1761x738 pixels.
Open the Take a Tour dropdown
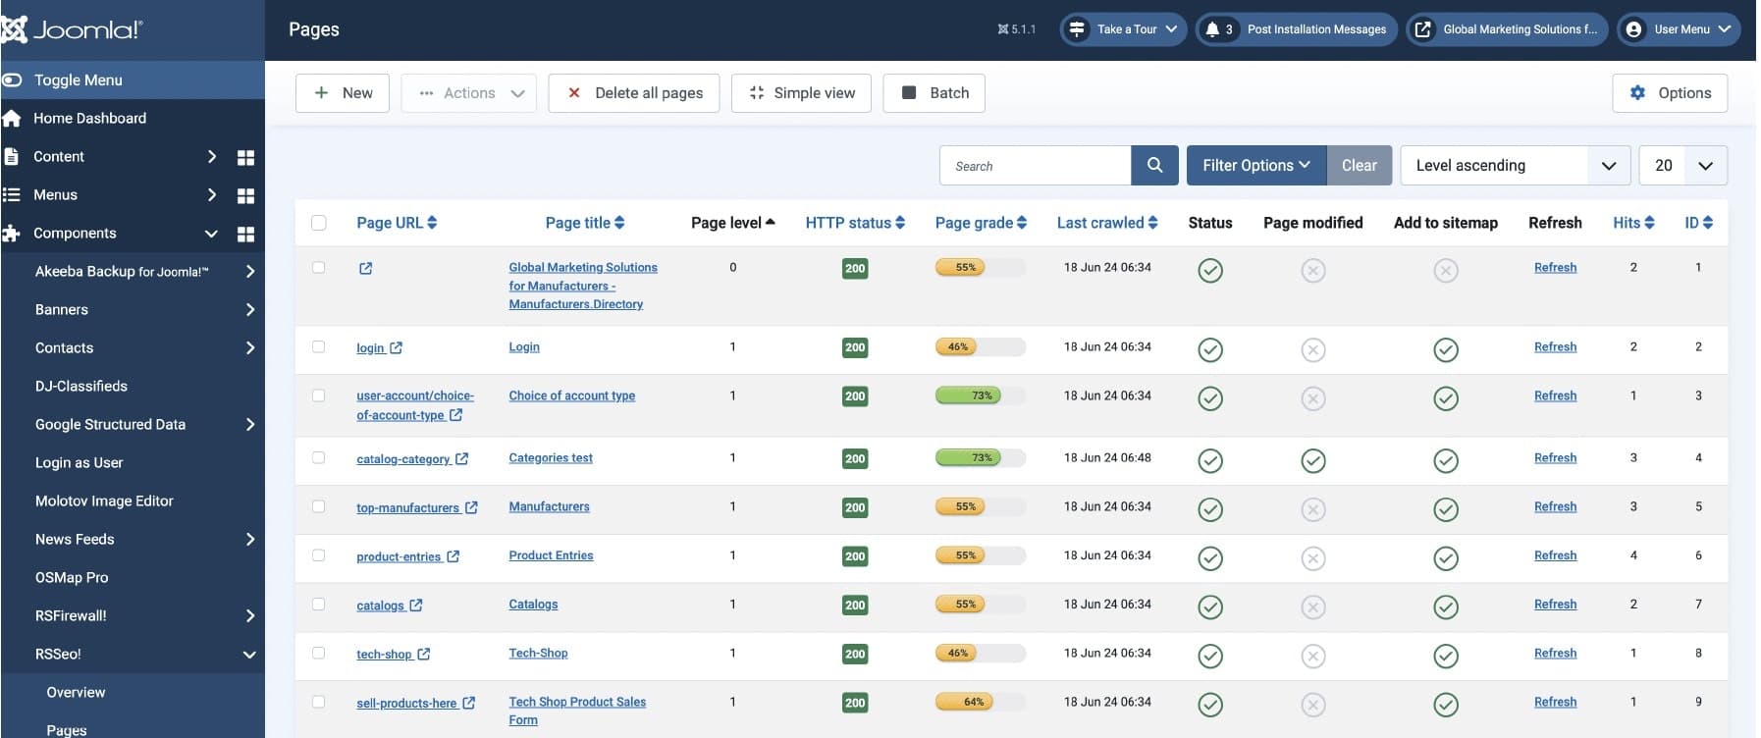1124,29
